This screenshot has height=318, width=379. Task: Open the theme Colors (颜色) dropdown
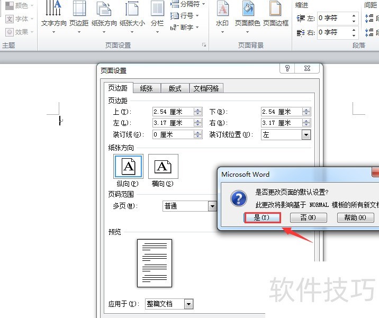tap(20, 5)
